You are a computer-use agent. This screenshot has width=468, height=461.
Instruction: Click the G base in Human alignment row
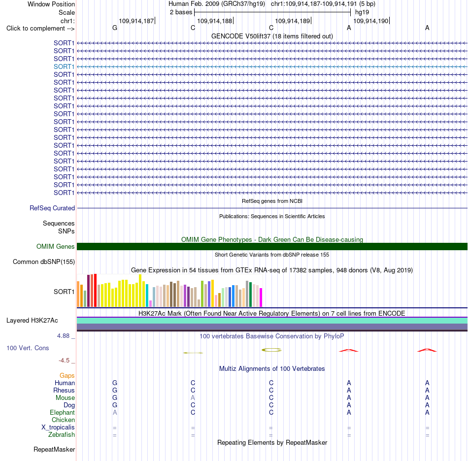115,383
